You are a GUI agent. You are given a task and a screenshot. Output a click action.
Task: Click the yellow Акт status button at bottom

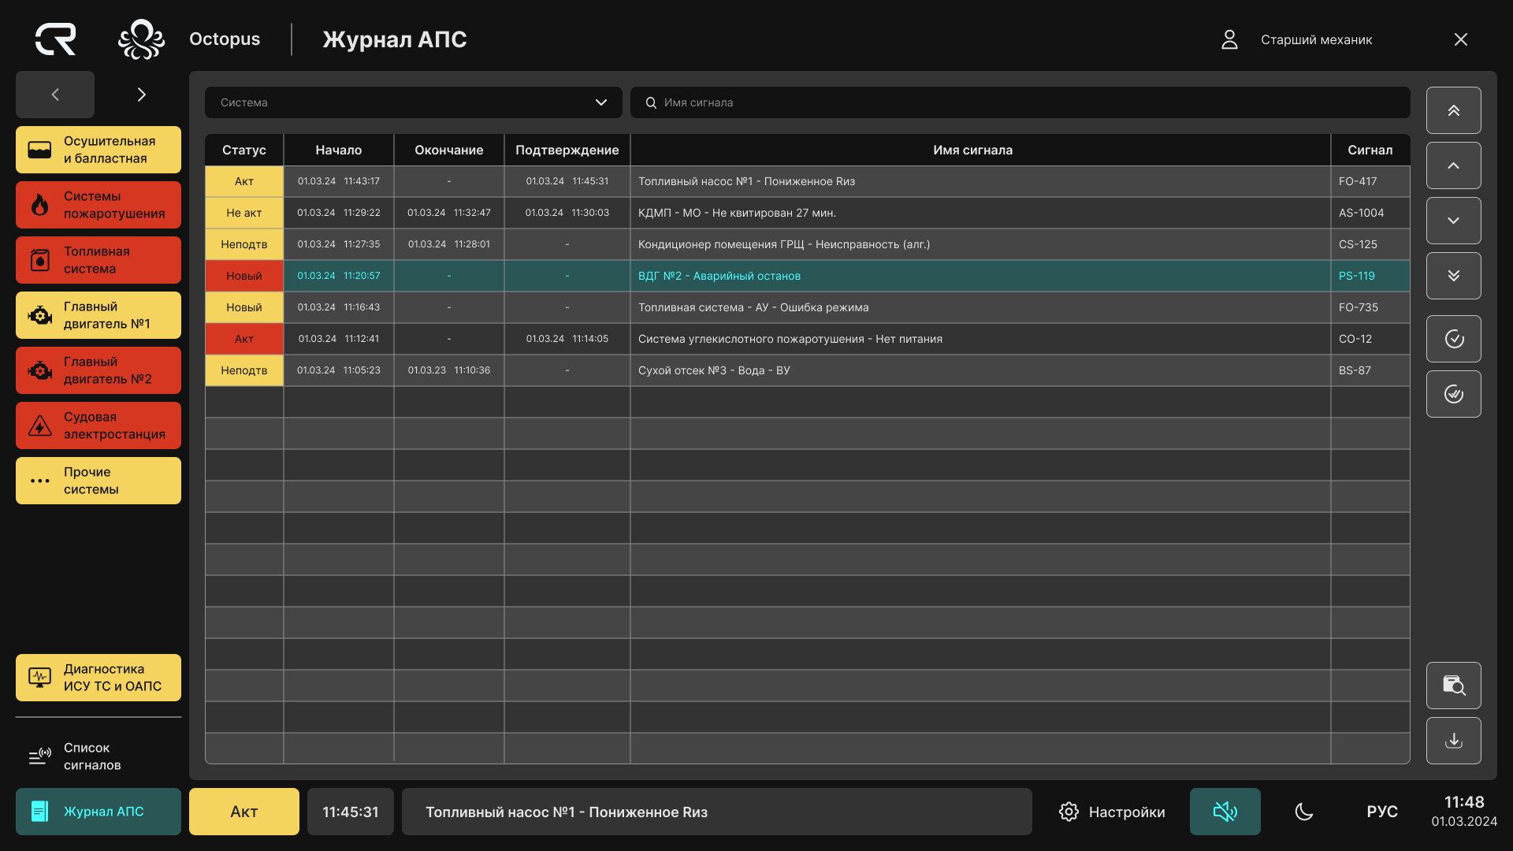(244, 812)
